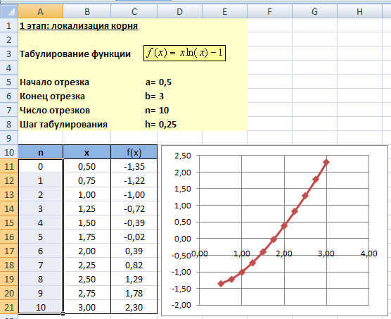
Task: Click the f(x) cell '2,30'
Action: point(134,307)
